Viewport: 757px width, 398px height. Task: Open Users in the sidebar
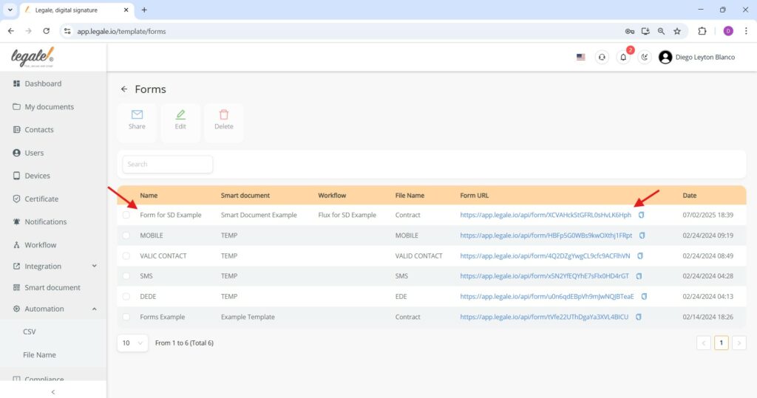click(34, 153)
